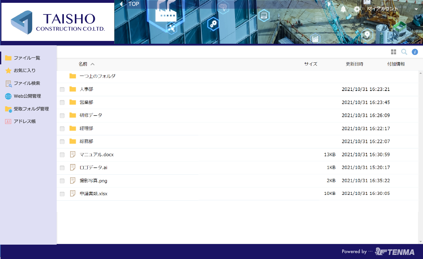Click the ロゴデータ.ai file icon
The image size is (423, 259).
click(x=73, y=167)
